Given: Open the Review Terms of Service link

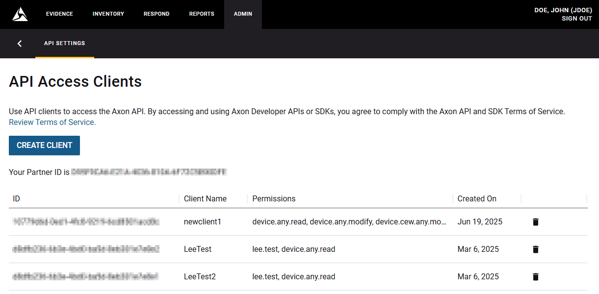Looking at the screenshot, I should pyautogui.click(x=52, y=122).
